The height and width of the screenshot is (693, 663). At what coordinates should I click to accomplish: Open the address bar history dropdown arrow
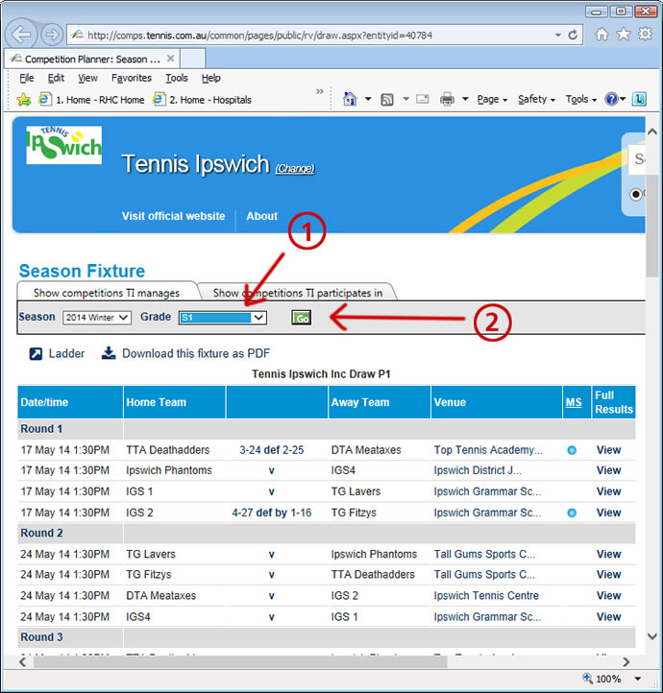(557, 35)
